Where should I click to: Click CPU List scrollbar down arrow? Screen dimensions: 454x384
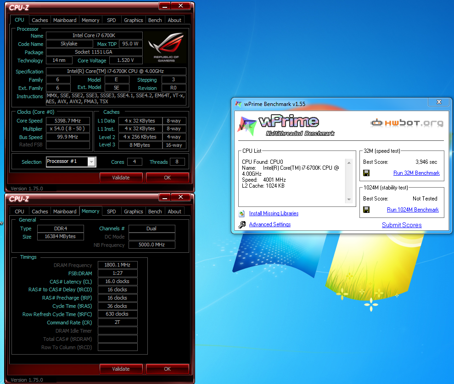coord(349,200)
